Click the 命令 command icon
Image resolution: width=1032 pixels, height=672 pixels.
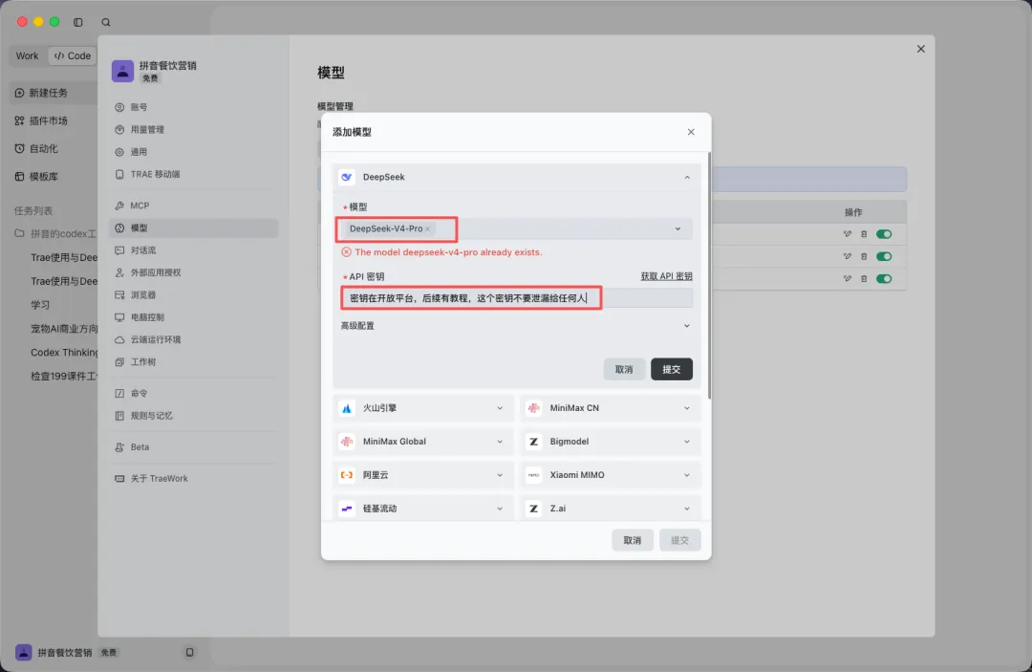coord(119,393)
